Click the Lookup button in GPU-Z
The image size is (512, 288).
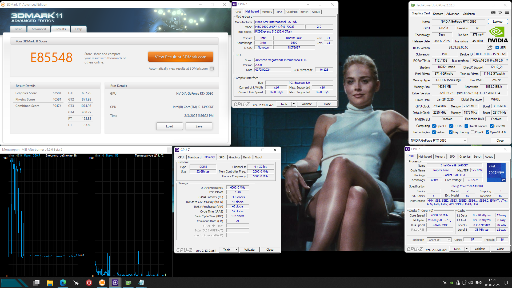[x=498, y=22]
